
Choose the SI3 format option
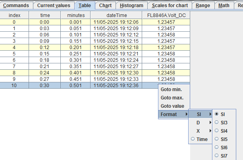coord(224,122)
